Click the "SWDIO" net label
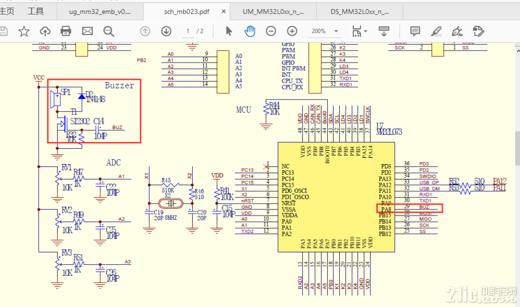 point(427,176)
